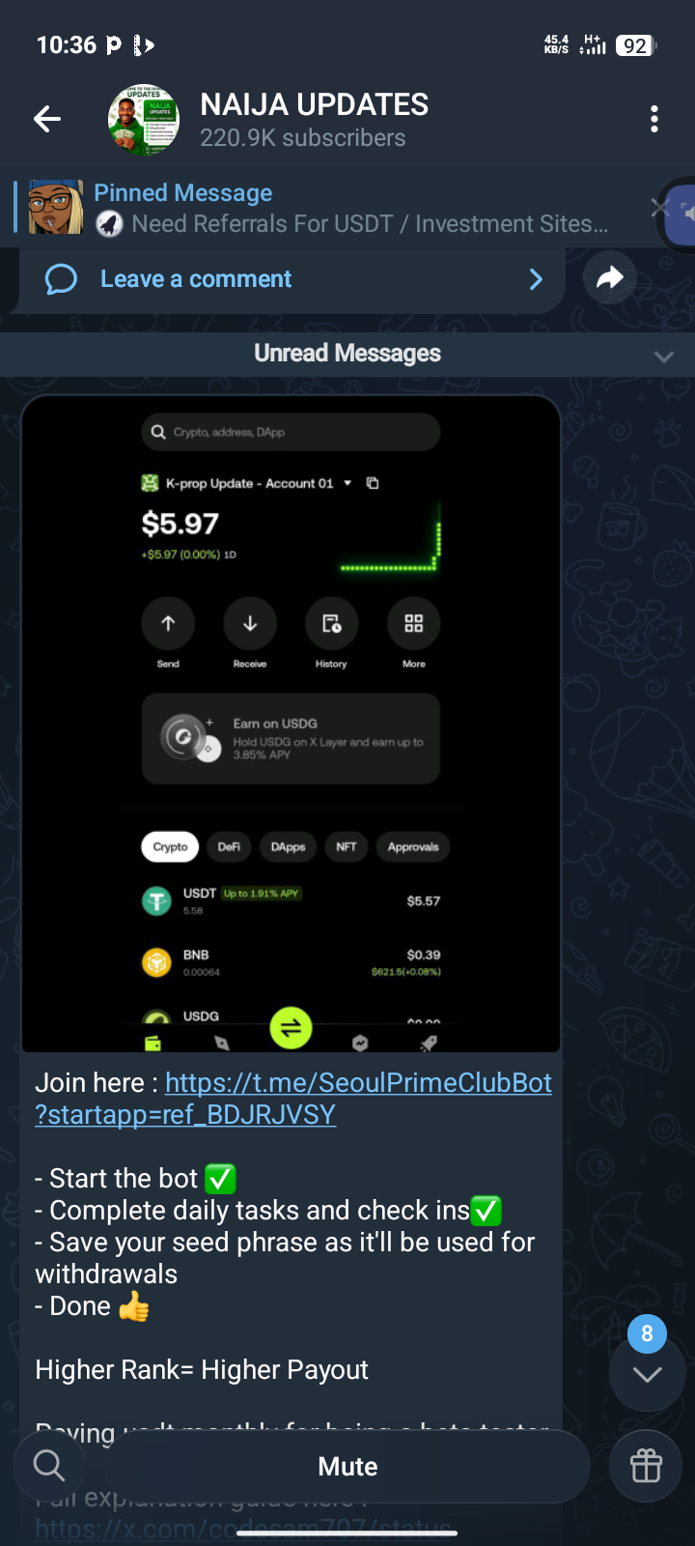Image resolution: width=695 pixels, height=1546 pixels.
Task: Tap the battery indicator in status bar
Action: click(x=634, y=45)
